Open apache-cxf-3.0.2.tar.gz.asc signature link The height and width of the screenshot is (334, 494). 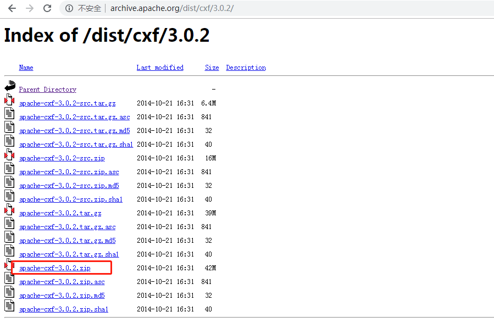pos(67,226)
